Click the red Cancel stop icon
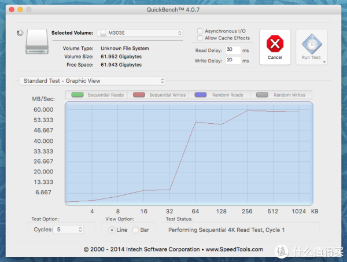The height and width of the screenshot is (262, 347). tap(275, 43)
